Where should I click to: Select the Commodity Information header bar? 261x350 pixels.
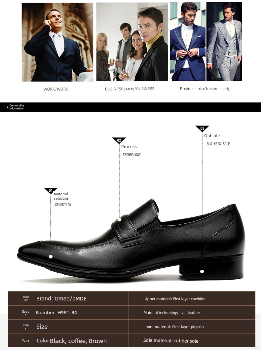click(x=130, y=107)
